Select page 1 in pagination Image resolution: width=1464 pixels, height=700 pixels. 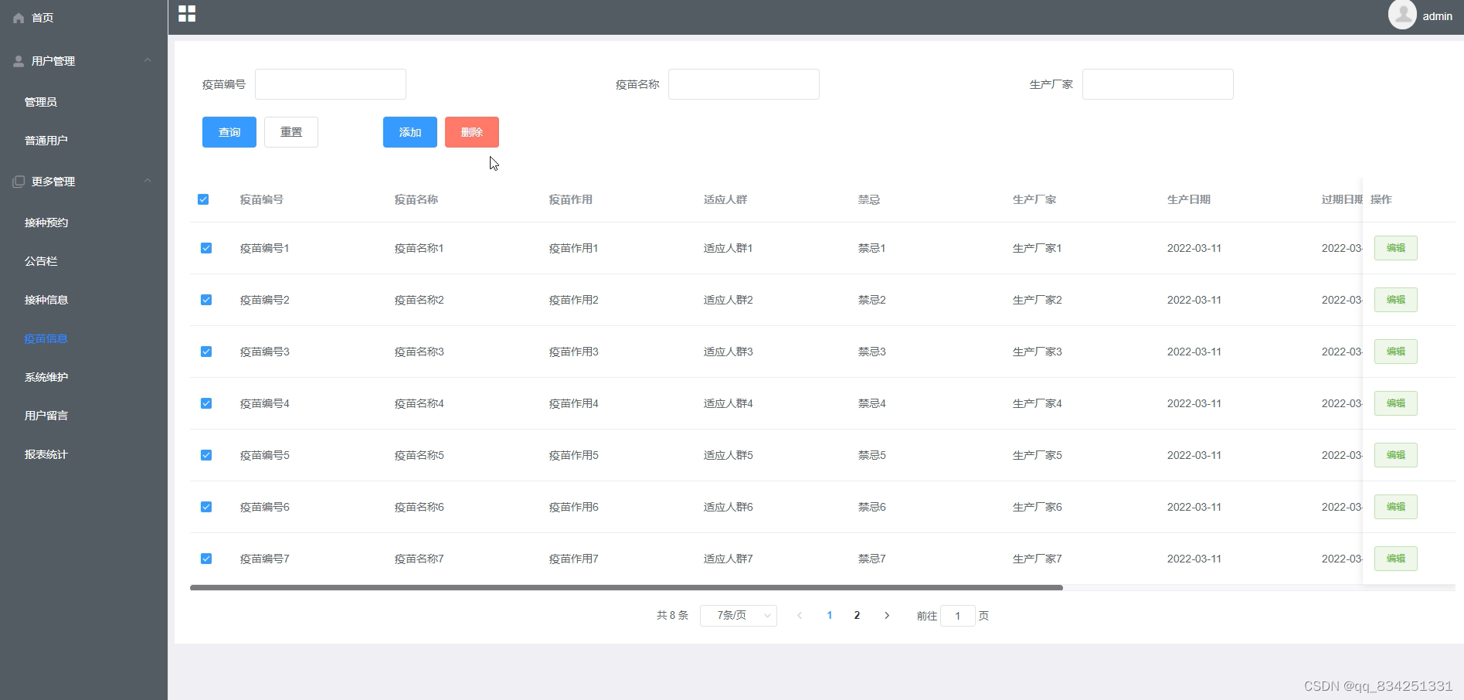(830, 616)
